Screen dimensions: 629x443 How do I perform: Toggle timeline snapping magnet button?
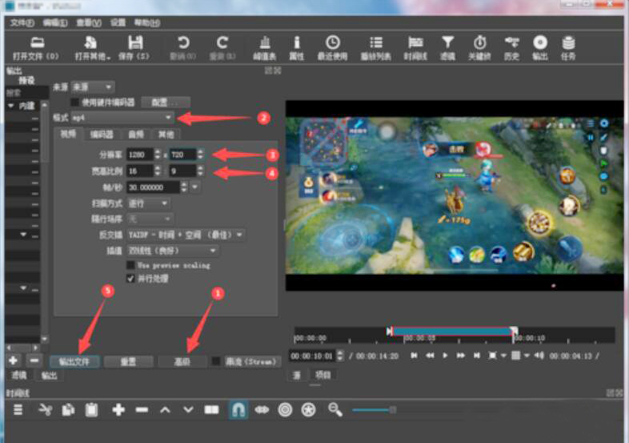(x=238, y=410)
